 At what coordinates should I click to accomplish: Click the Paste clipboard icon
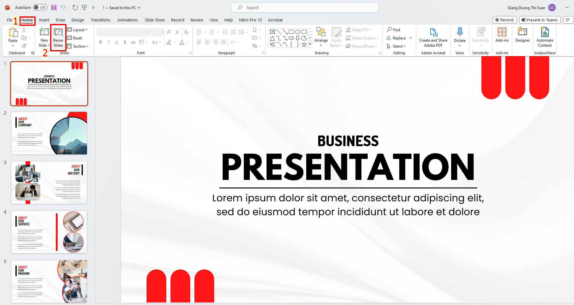(x=13, y=32)
